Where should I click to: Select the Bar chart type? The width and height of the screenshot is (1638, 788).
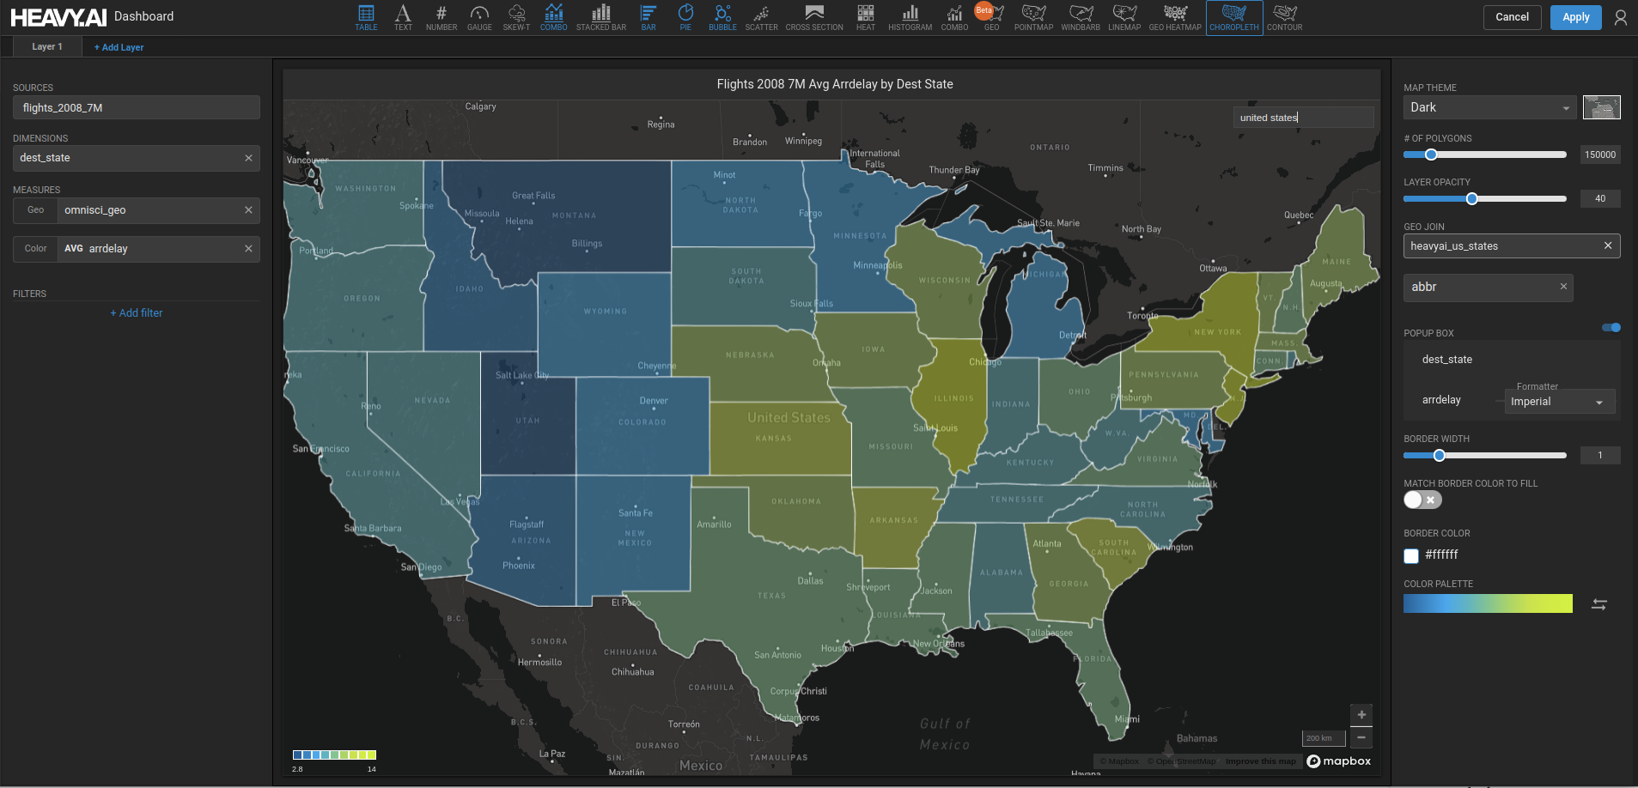pyautogui.click(x=649, y=17)
